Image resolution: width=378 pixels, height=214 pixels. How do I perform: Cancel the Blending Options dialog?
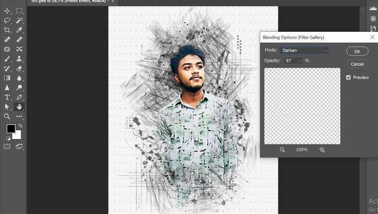[357, 64]
